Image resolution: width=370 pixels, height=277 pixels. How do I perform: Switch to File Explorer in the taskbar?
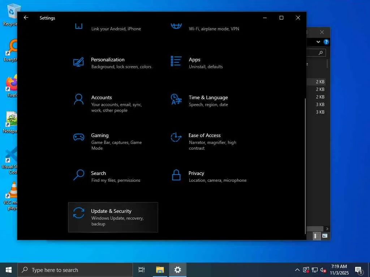pos(160,270)
